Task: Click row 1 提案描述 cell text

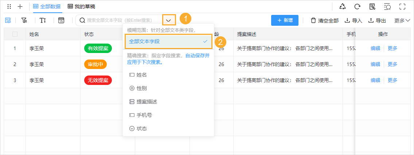Action: point(285,48)
